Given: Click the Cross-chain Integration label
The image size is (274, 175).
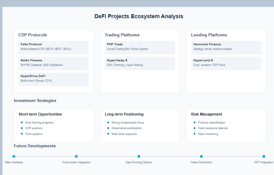Looking at the screenshot, I should (76, 162).
